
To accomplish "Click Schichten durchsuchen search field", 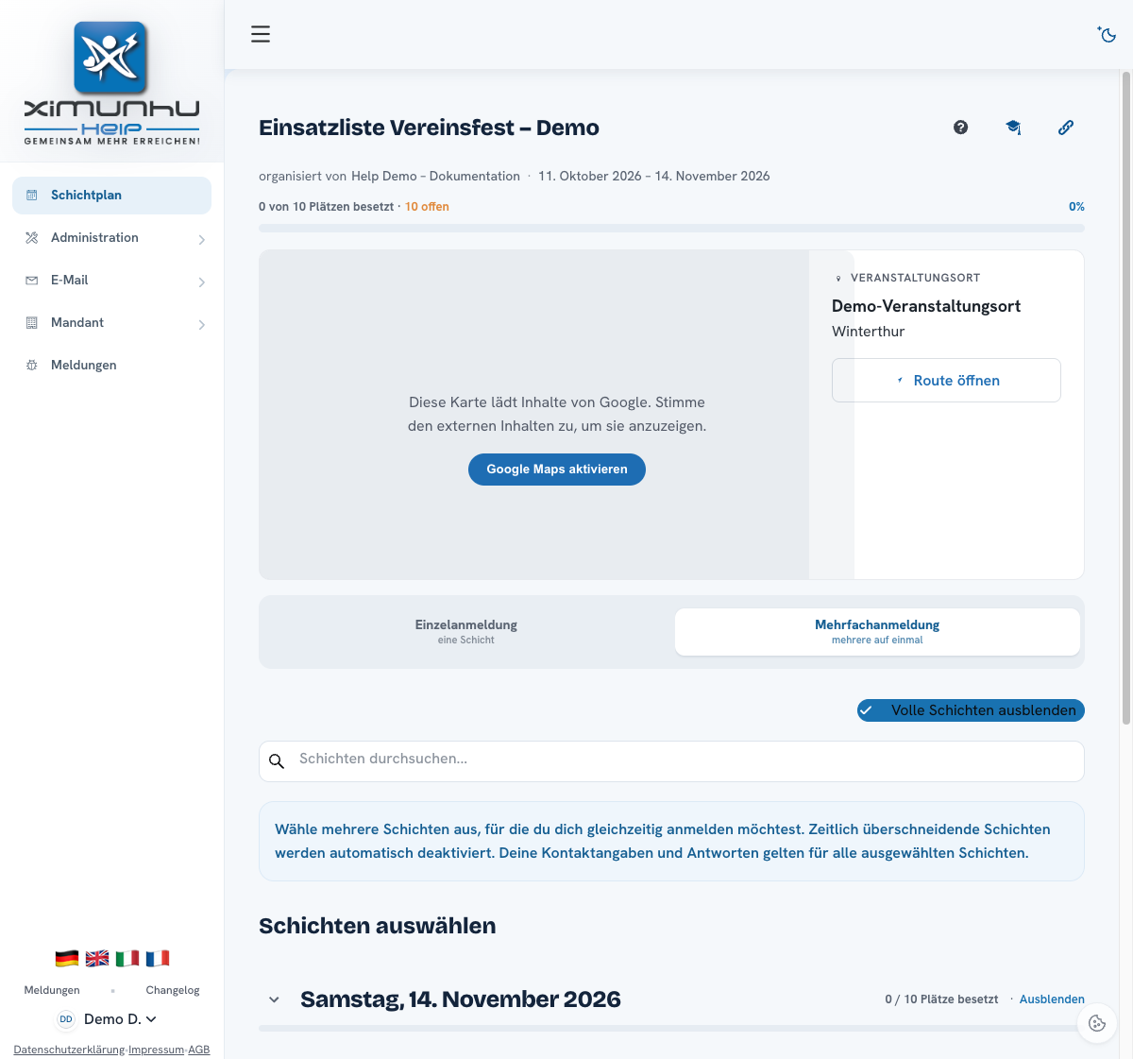I will tap(671, 761).
